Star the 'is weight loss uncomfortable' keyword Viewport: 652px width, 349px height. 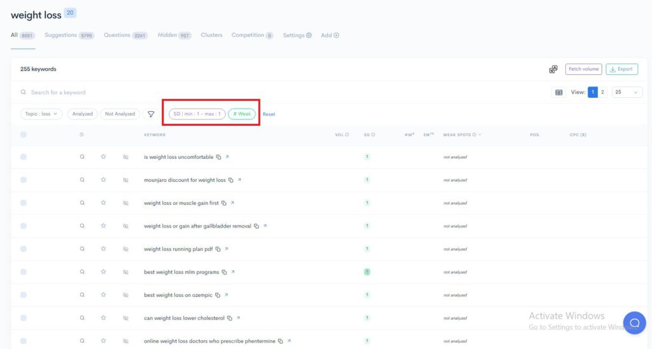[103, 157]
